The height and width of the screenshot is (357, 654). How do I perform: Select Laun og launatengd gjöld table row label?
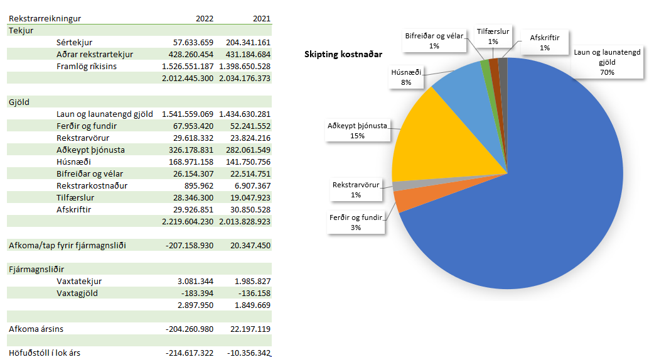[105, 114]
